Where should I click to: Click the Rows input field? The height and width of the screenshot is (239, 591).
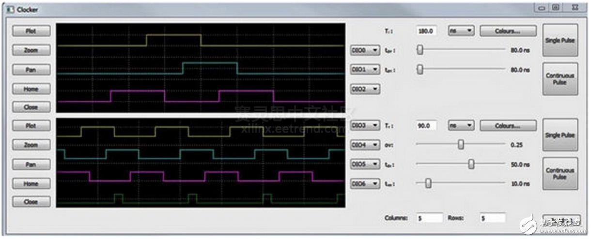(x=492, y=218)
